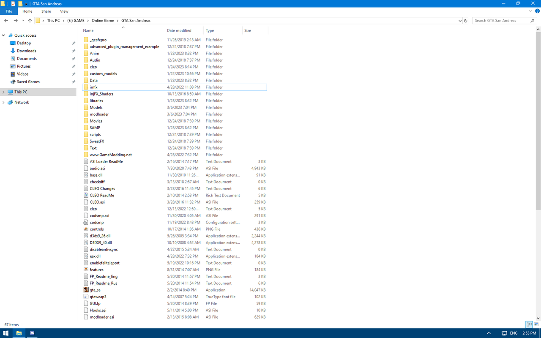Image resolution: width=541 pixels, height=338 pixels.
Task: Open the address bar history dropdown
Action: tap(460, 20)
